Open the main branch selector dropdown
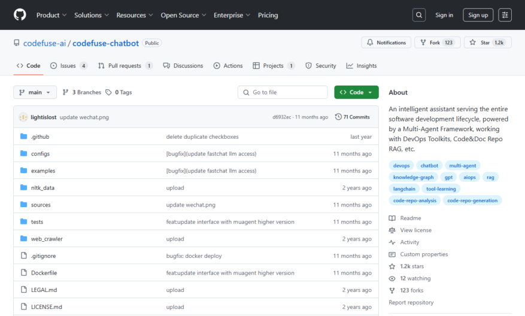This screenshot has width=525, height=316. coord(35,92)
